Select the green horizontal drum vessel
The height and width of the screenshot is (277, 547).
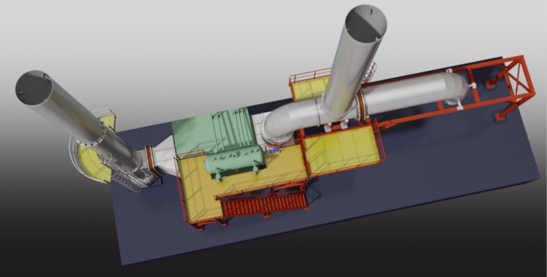pos(234,161)
